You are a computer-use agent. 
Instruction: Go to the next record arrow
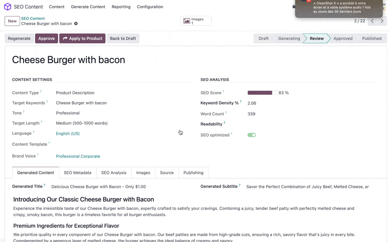point(382,21)
